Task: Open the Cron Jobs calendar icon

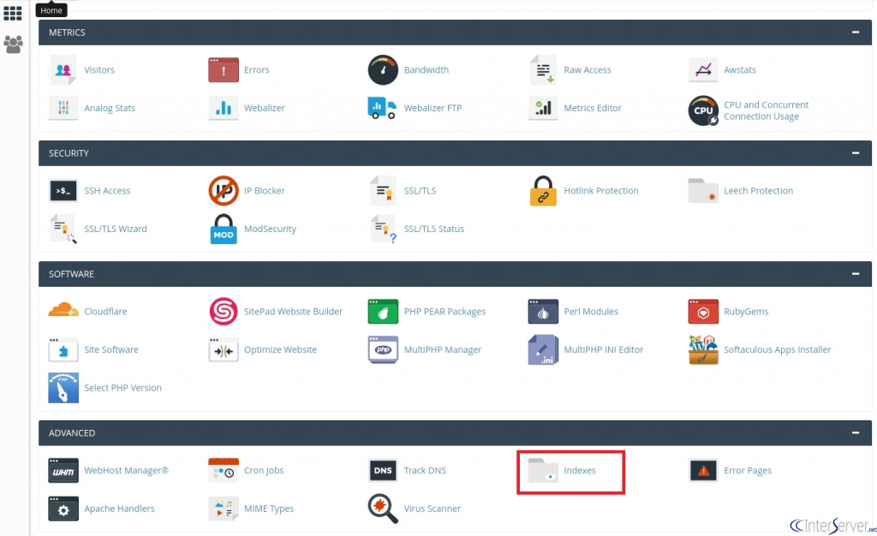Action: pyautogui.click(x=224, y=471)
